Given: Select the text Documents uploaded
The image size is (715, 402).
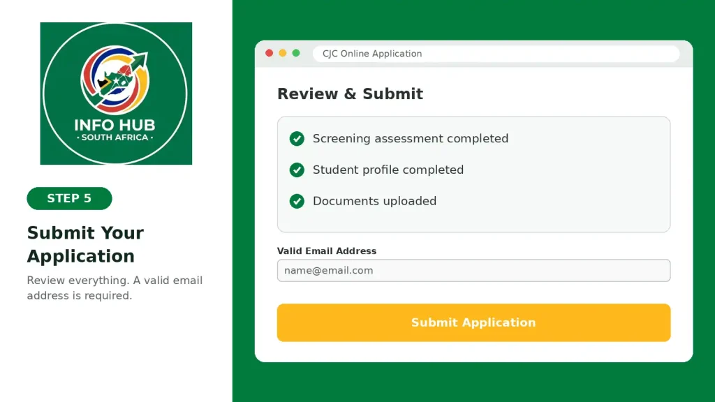Looking at the screenshot, I should coord(374,201).
